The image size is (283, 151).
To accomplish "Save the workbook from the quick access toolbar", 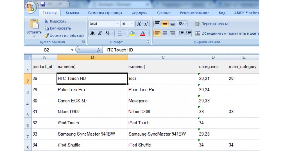I will [43, 4].
